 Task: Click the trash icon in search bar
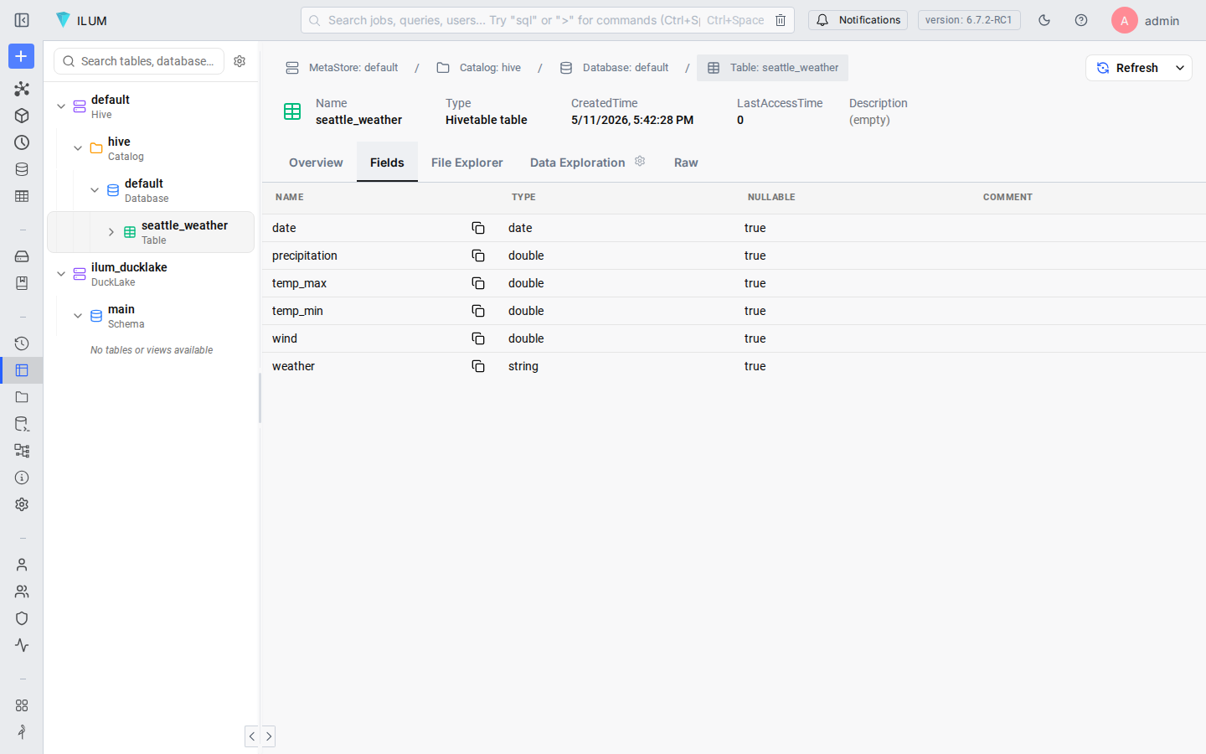click(x=781, y=20)
